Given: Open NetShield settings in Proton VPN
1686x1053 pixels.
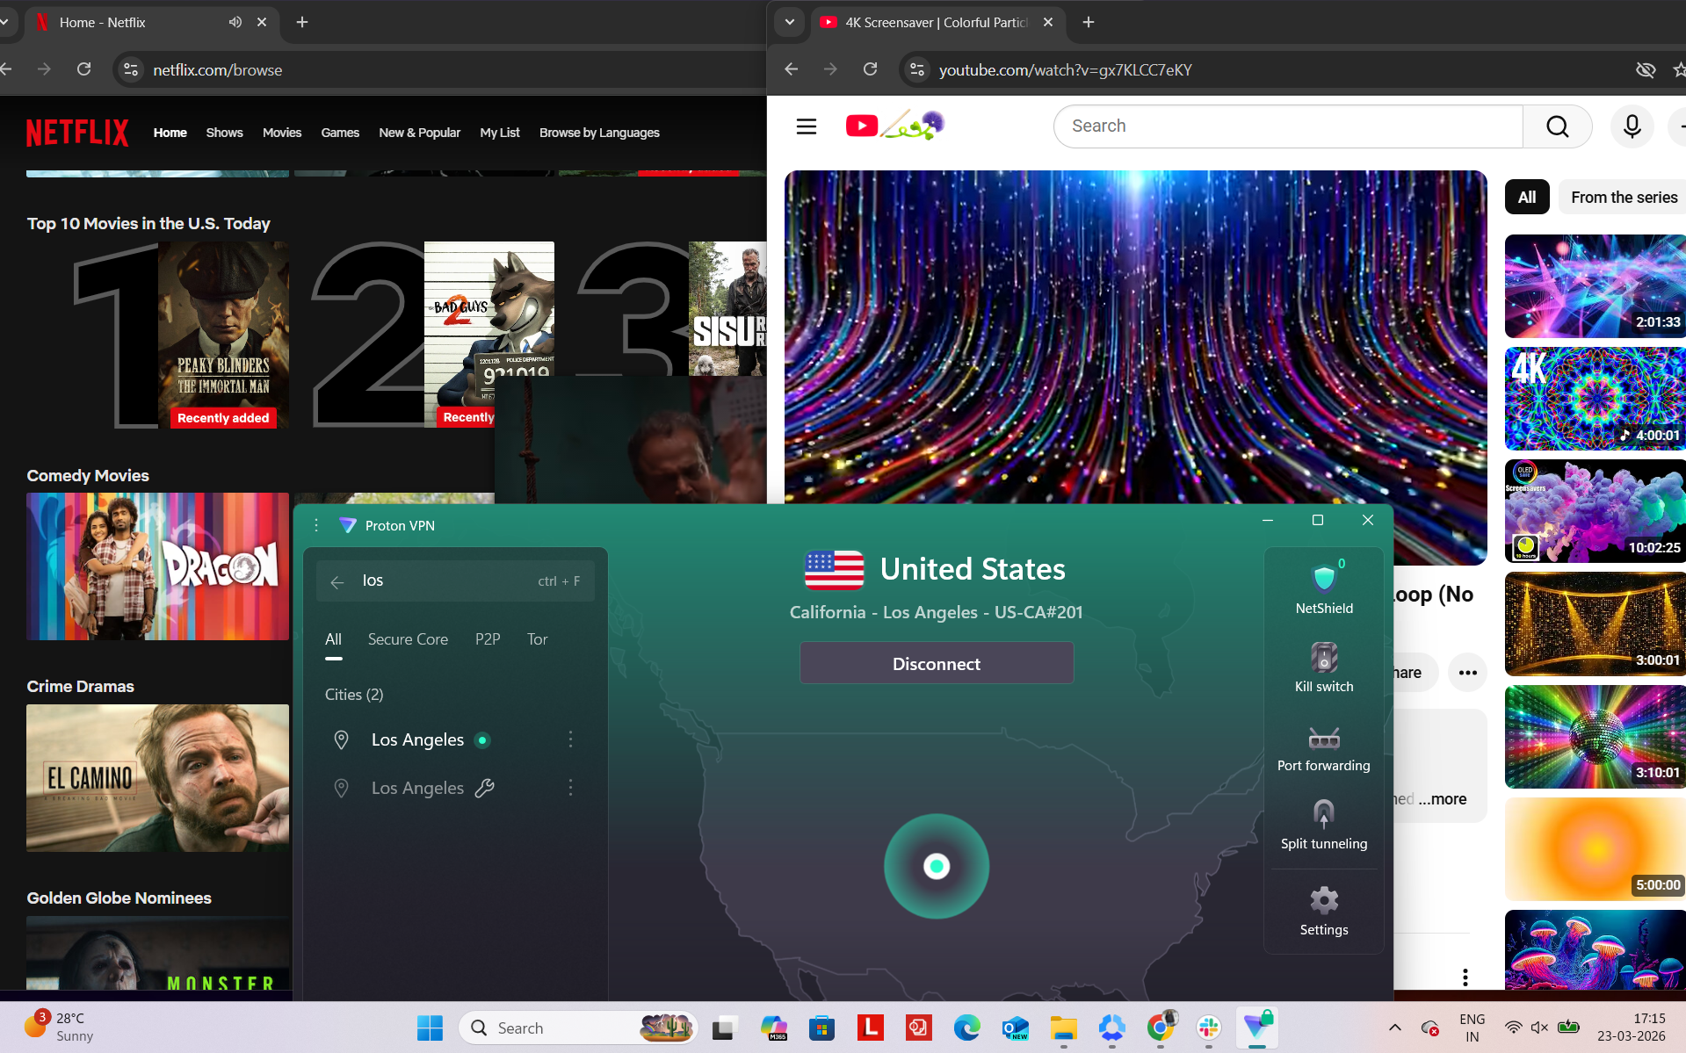Looking at the screenshot, I should (x=1323, y=588).
